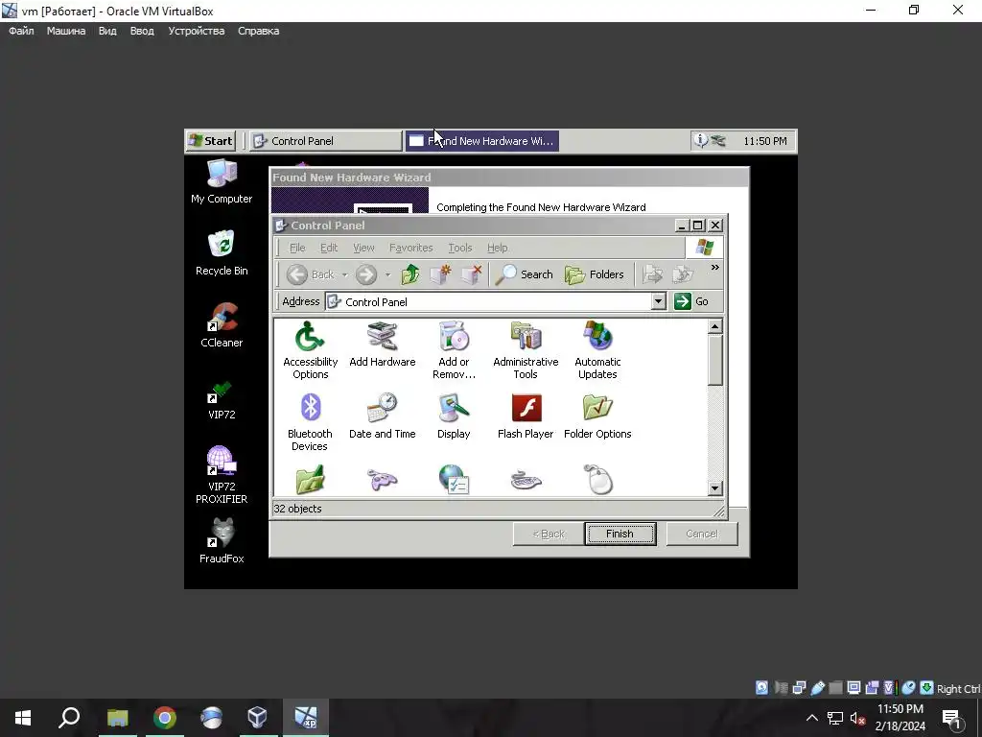Click the wizard's Cancel button
The height and width of the screenshot is (737, 982).
click(x=701, y=534)
